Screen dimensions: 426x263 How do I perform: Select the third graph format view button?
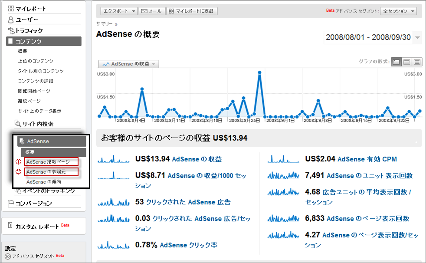tap(417, 62)
